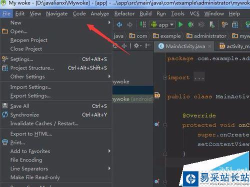Select the mywoke (androidTest) tree row
The width and height of the screenshot is (250, 187).
click(x=133, y=99)
